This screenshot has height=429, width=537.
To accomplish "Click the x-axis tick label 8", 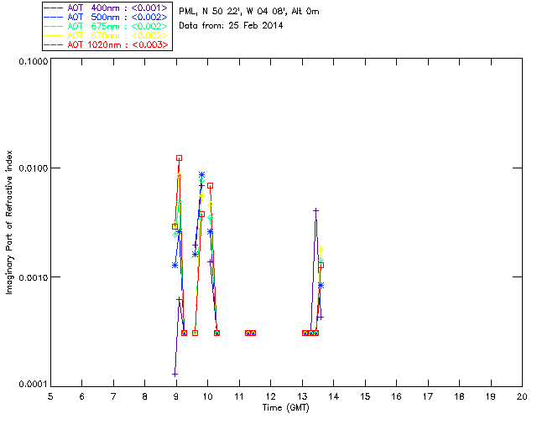I will pyautogui.click(x=145, y=396).
